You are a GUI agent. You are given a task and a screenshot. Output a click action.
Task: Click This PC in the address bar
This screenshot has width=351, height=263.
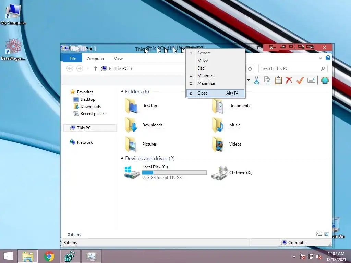click(x=120, y=68)
